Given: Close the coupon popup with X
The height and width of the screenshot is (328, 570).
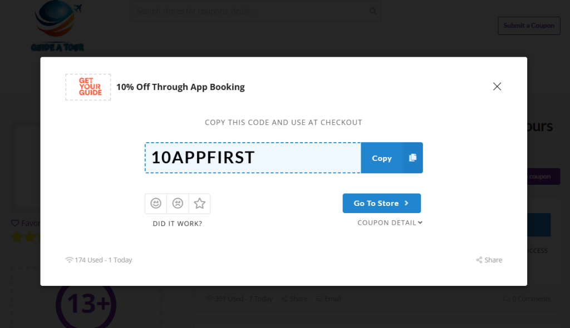Looking at the screenshot, I should [497, 86].
